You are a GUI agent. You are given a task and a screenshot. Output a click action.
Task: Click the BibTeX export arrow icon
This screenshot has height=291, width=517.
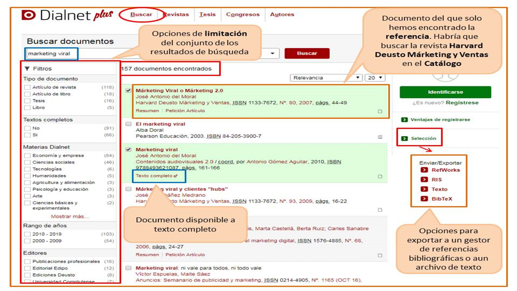click(x=424, y=199)
